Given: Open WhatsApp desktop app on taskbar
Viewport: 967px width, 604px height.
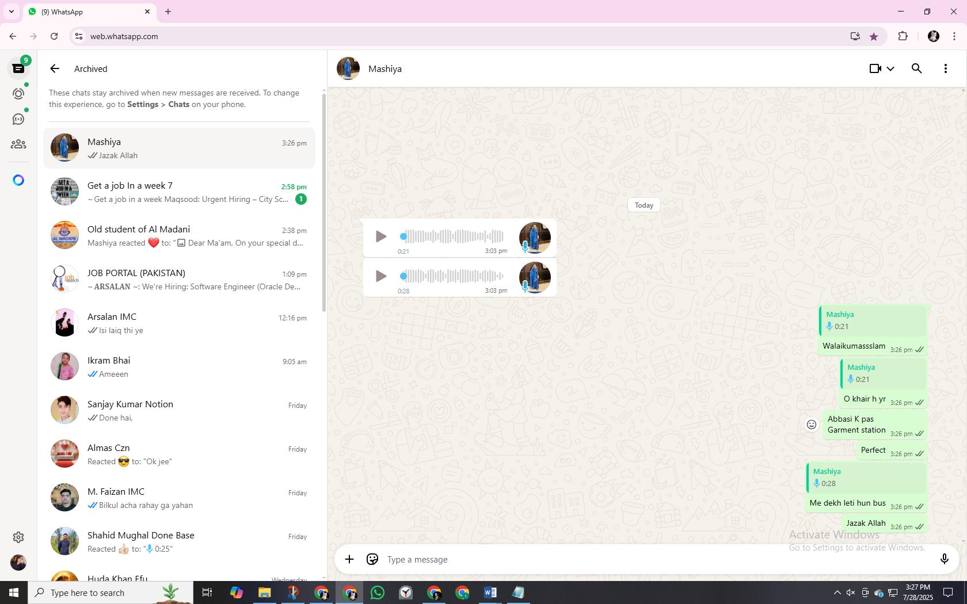Looking at the screenshot, I should [378, 592].
